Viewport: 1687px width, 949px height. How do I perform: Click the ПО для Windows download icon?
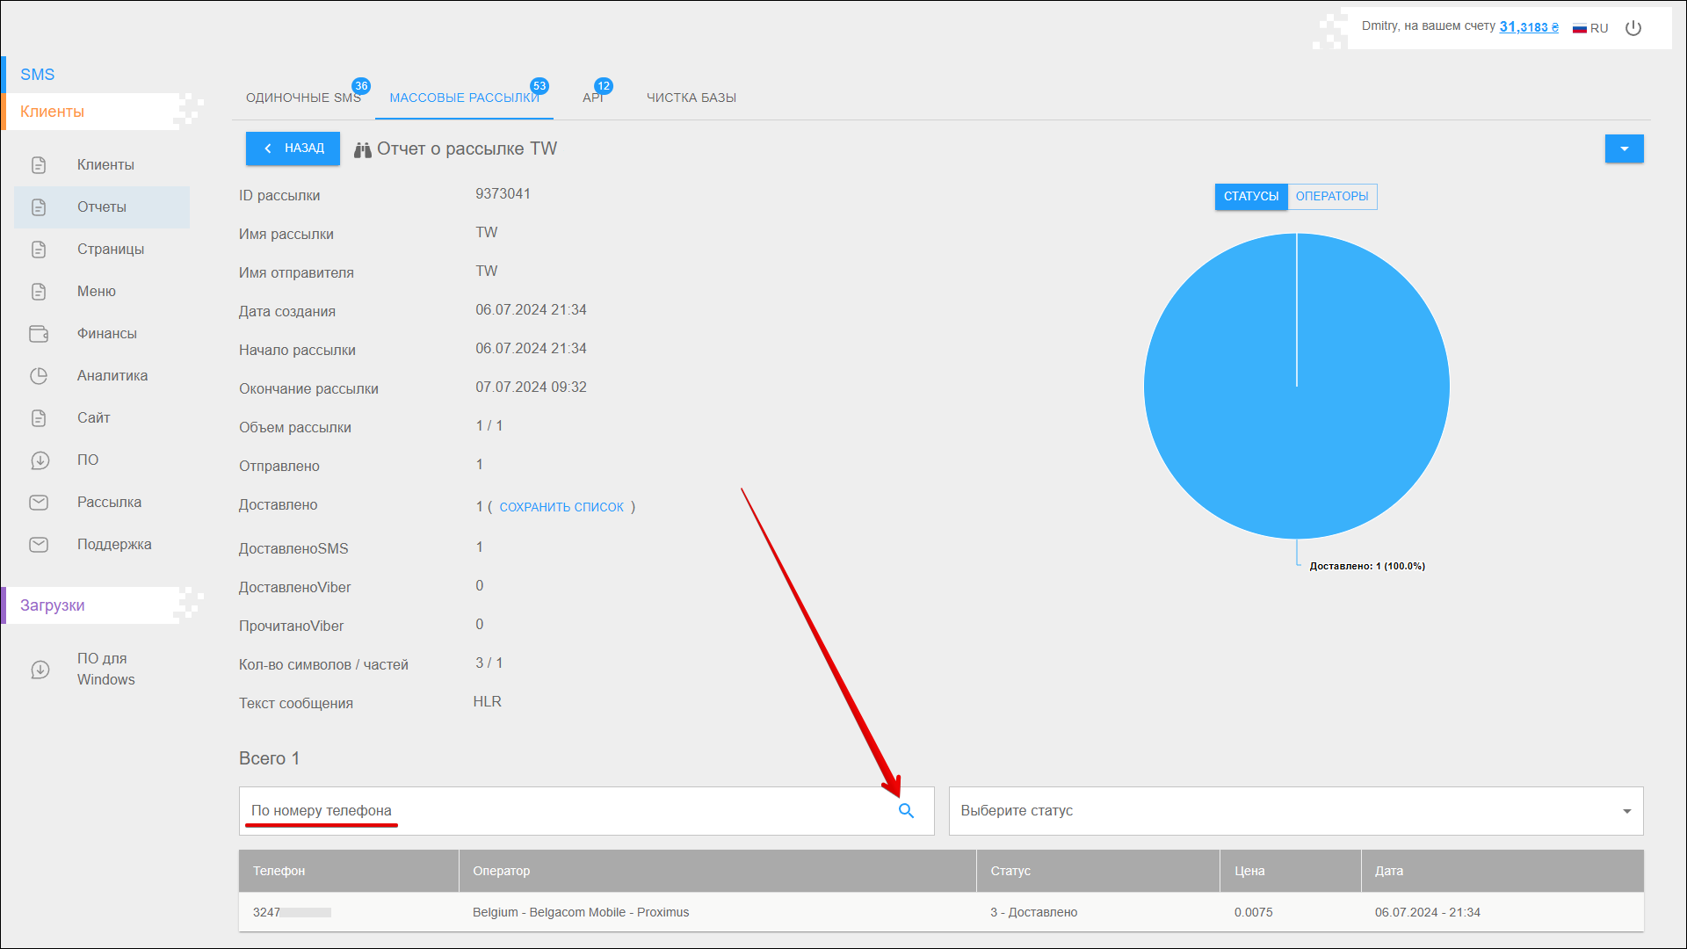click(40, 670)
